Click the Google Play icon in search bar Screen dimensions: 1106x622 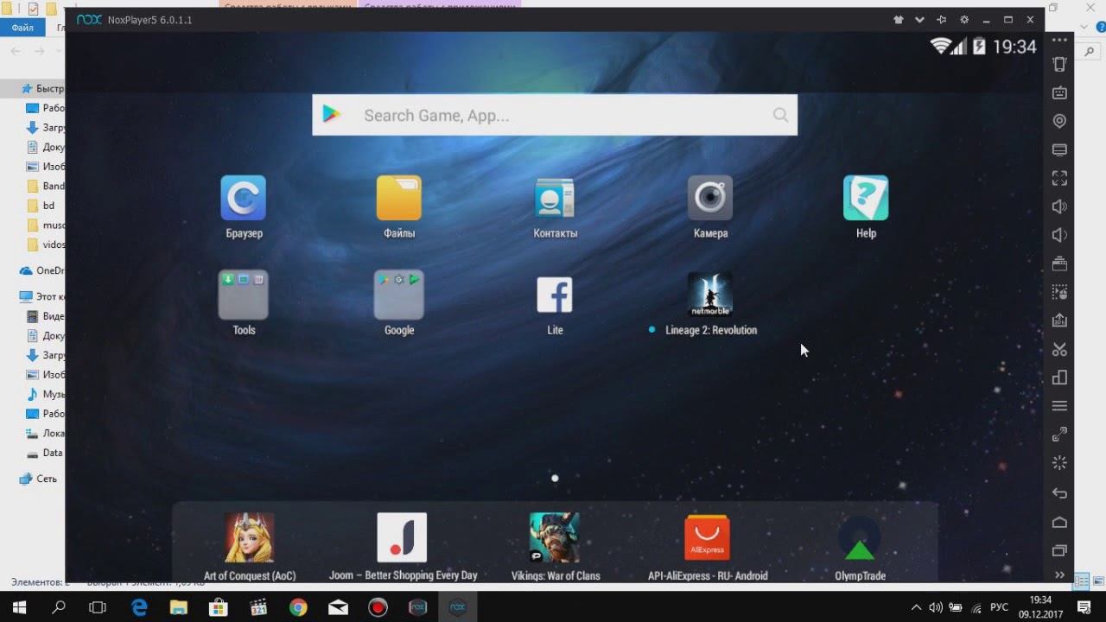[331, 114]
